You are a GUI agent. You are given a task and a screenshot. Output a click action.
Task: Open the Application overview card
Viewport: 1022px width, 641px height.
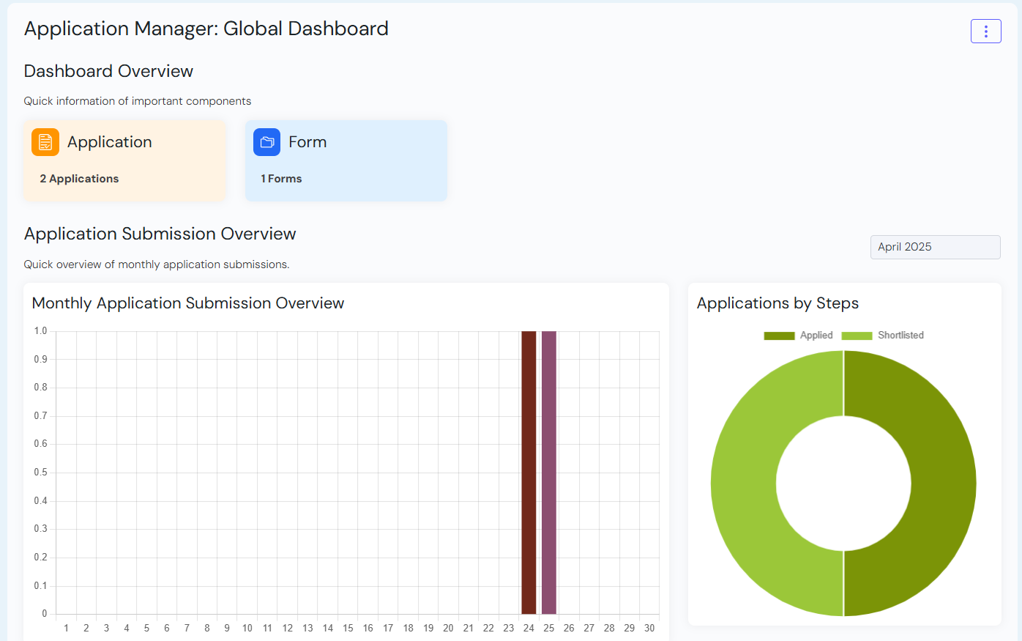click(124, 160)
